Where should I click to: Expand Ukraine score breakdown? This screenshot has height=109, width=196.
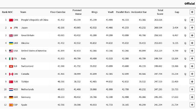[192, 43]
